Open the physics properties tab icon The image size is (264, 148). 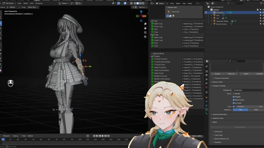pos(206,102)
